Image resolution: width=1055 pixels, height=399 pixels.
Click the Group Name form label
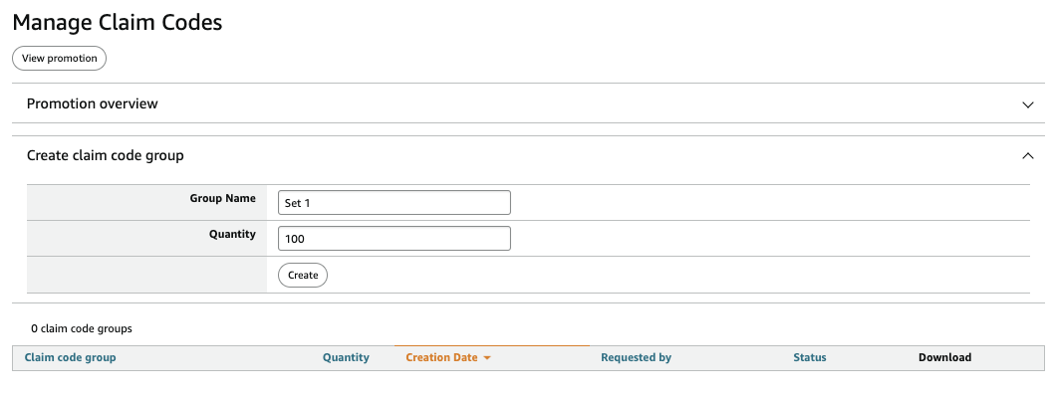(x=222, y=198)
